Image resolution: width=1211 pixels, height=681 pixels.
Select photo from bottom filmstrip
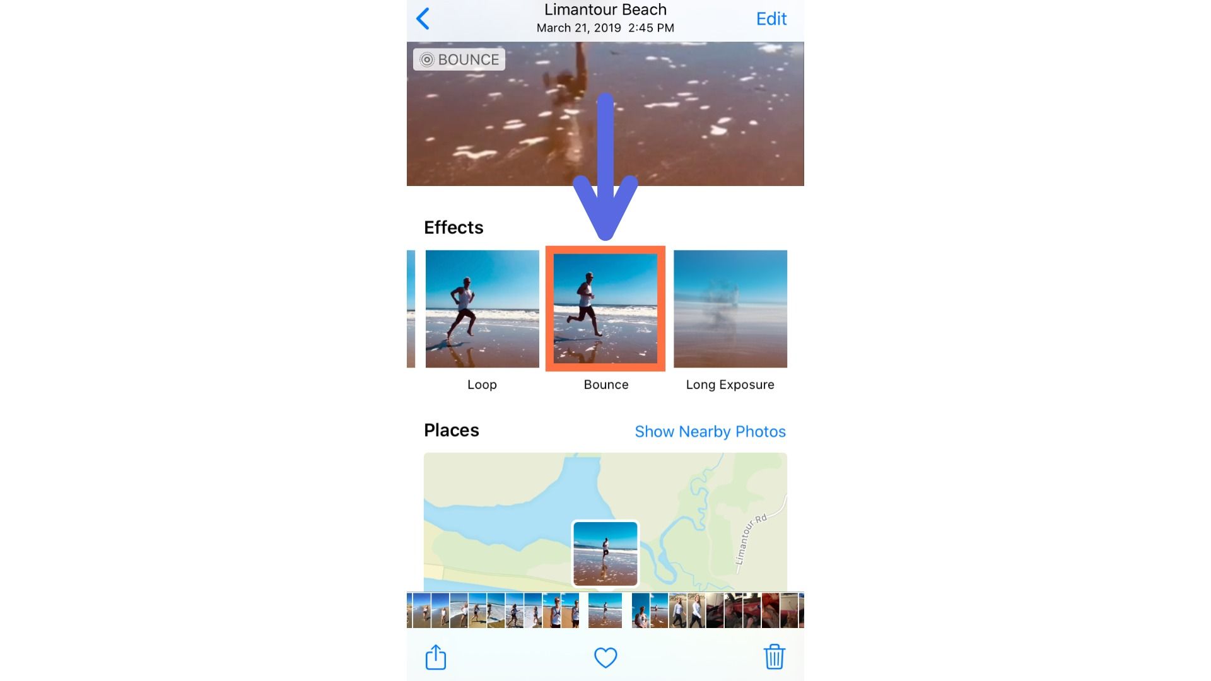(605, 610)
